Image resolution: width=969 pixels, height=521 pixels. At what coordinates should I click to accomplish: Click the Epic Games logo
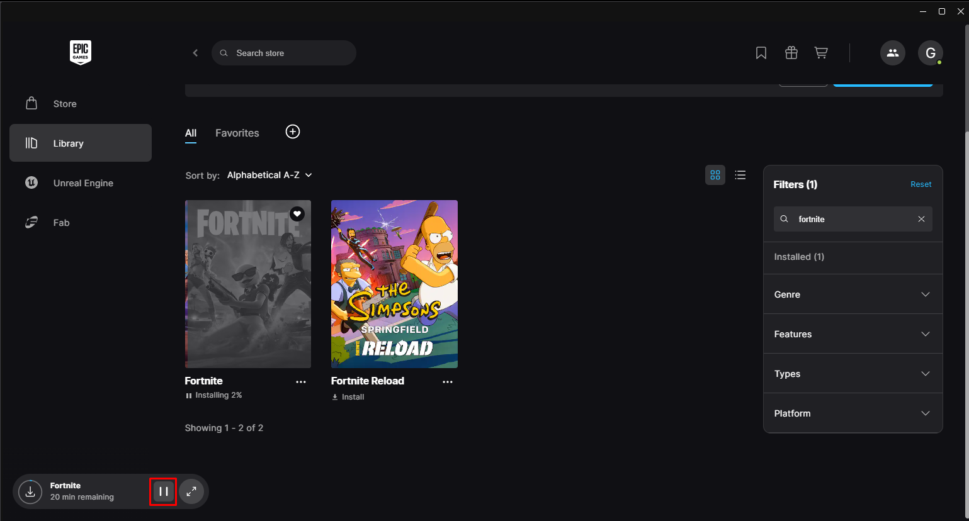(81, 53)
